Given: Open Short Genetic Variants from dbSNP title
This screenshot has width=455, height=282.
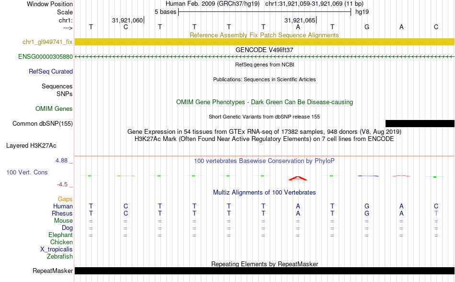Looking at the screenshot, I should pyautogui.click(x=264, y=117).
